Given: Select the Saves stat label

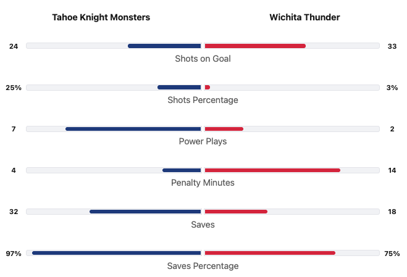Looking at the screenshot, I should [x=203, y=225].
